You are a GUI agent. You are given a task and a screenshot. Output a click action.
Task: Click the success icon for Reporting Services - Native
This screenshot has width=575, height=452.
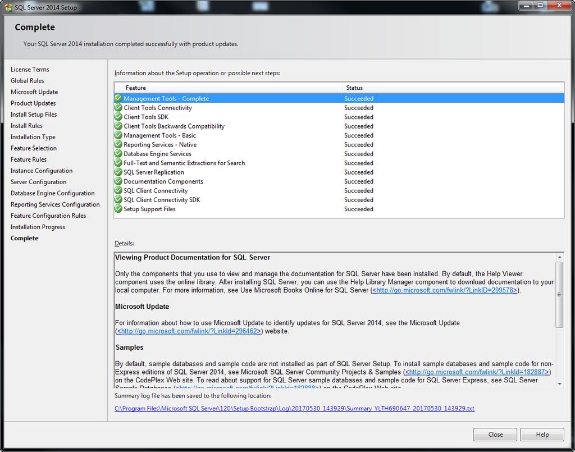point(118,144)
